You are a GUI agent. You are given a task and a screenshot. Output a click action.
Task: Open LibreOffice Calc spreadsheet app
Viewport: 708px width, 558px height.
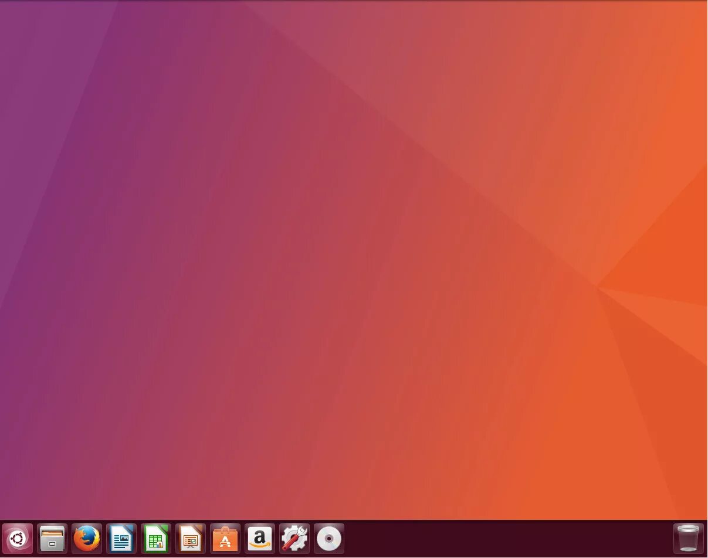[x=156, y=538]
